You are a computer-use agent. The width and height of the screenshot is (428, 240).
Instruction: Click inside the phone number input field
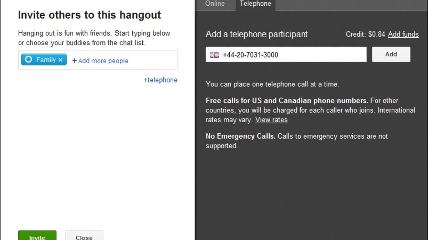(x=285, y=55)
